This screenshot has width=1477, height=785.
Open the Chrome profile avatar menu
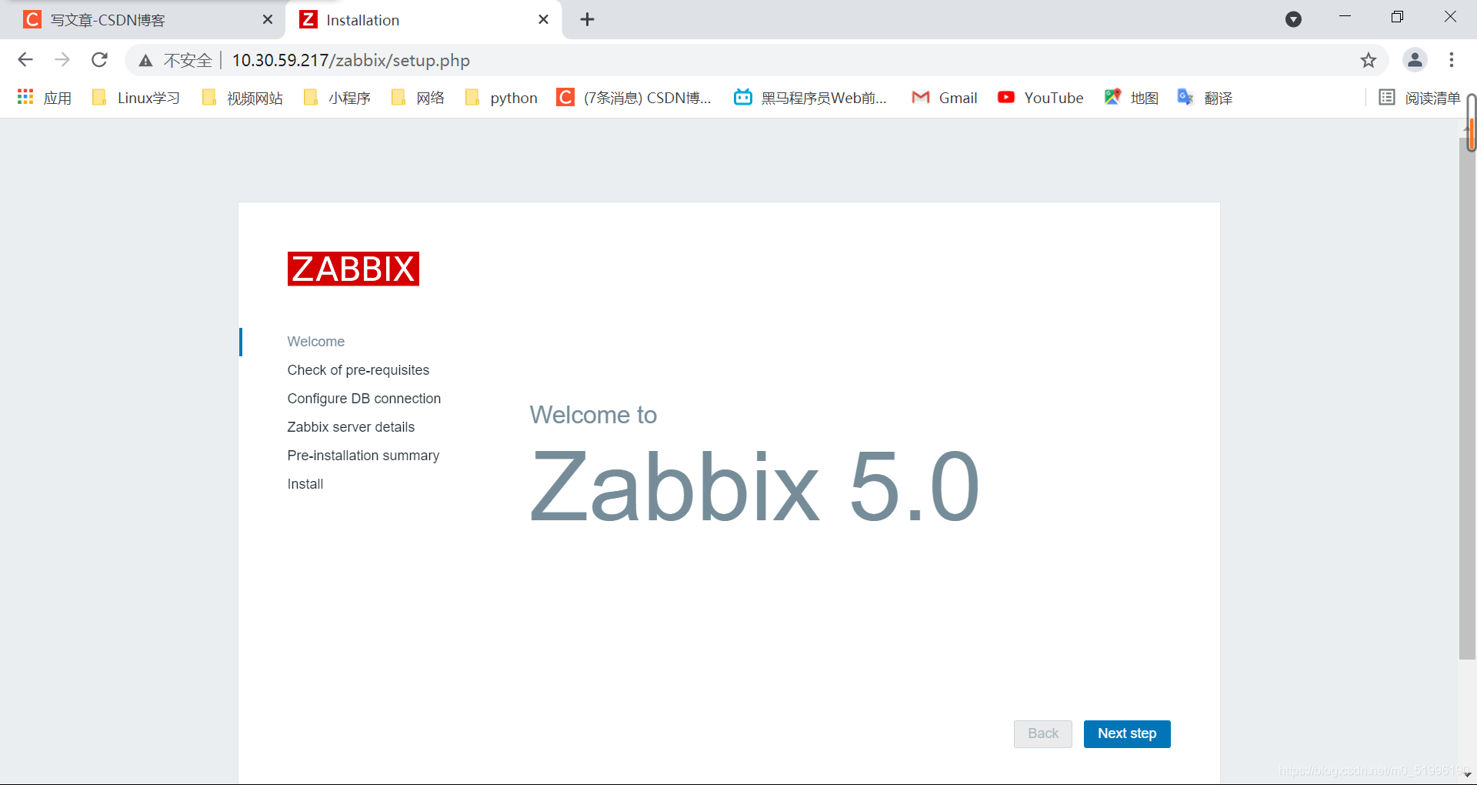pos(1415,60)
